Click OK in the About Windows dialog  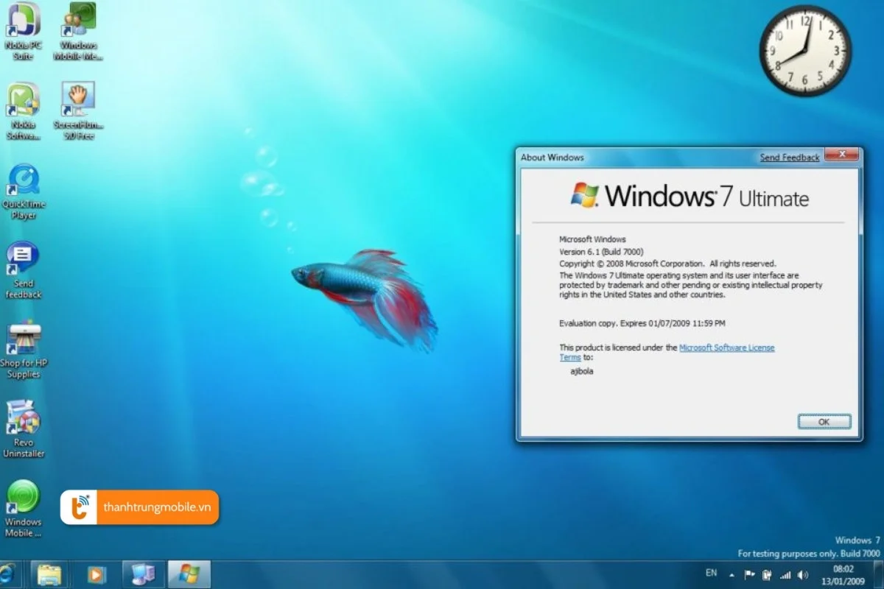[x=824, y=422]
